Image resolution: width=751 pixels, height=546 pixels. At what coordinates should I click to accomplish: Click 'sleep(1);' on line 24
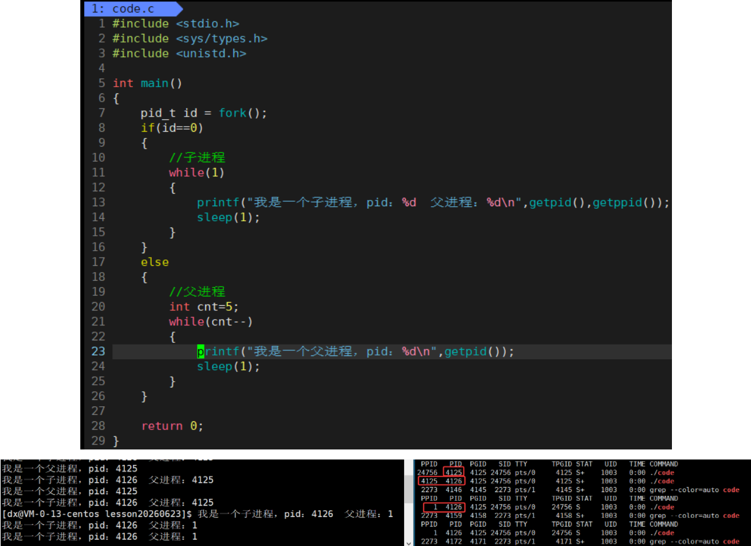(228, 366)
